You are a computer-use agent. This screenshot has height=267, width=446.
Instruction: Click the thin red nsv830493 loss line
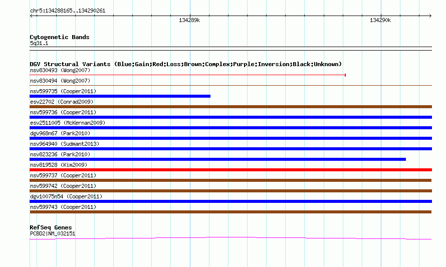[x=187, y=75]
